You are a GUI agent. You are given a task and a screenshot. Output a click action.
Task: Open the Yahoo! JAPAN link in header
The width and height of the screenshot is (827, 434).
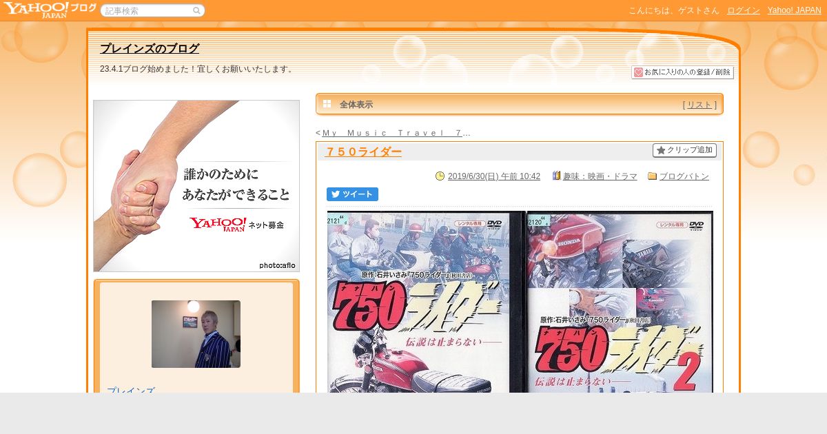(794, 10)
